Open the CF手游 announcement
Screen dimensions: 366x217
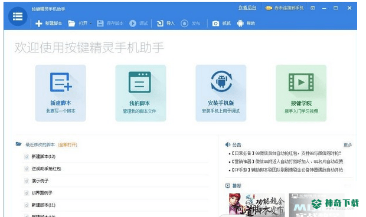(x=287, y=170)
